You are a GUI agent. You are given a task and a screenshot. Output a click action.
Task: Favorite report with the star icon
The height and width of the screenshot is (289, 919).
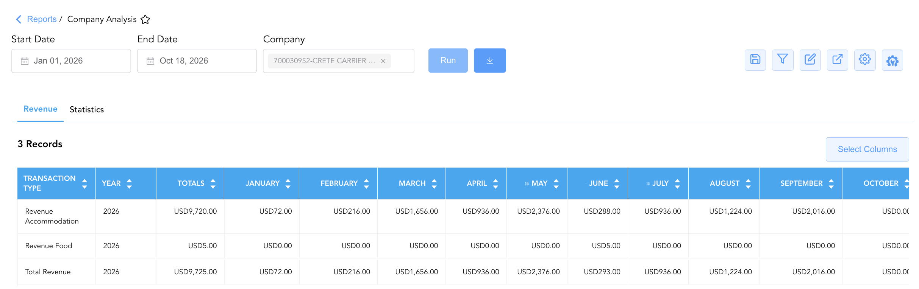[x=145, y=19]
